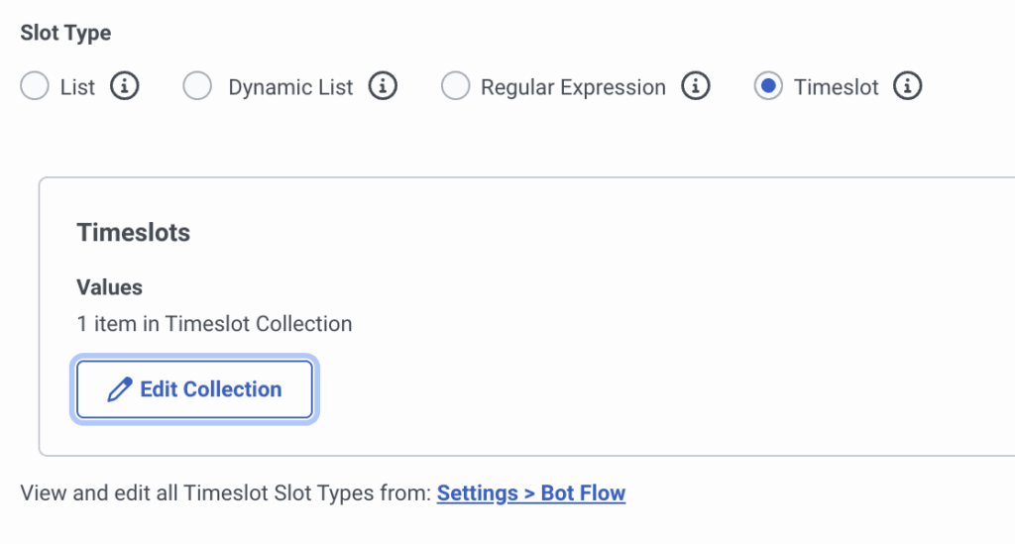Image resolution: width=1015 pixels, height=544 pixels.
Task: Click the Timeslots panel heading
Action: 133,233
